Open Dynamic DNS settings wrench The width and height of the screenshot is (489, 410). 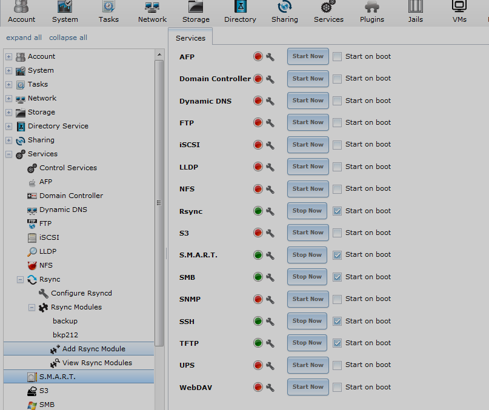click(x=270, y=101)
